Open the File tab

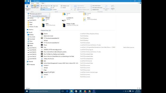(x=27, y=3)
